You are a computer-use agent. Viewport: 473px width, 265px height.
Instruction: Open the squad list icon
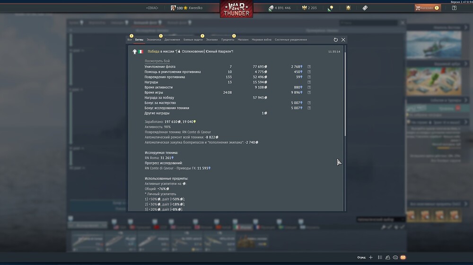tap(380, 257)
